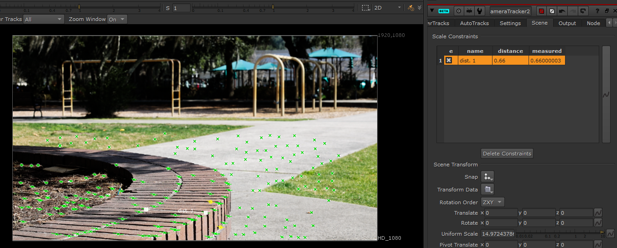This screenshot has height=248, width=617.
Task: Select the 'dist. 1' name cell
Action: [x=475, y=60]
